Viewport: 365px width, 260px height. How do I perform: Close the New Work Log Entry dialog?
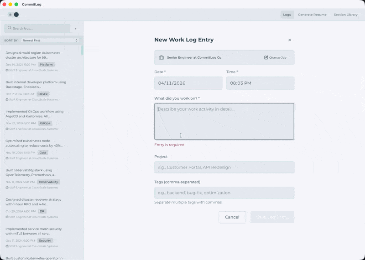click(x=290, y=40)
